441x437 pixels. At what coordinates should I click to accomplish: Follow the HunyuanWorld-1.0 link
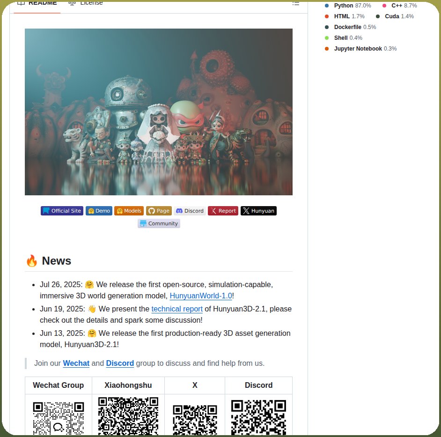pyautogui.click(x=201, y=296)
